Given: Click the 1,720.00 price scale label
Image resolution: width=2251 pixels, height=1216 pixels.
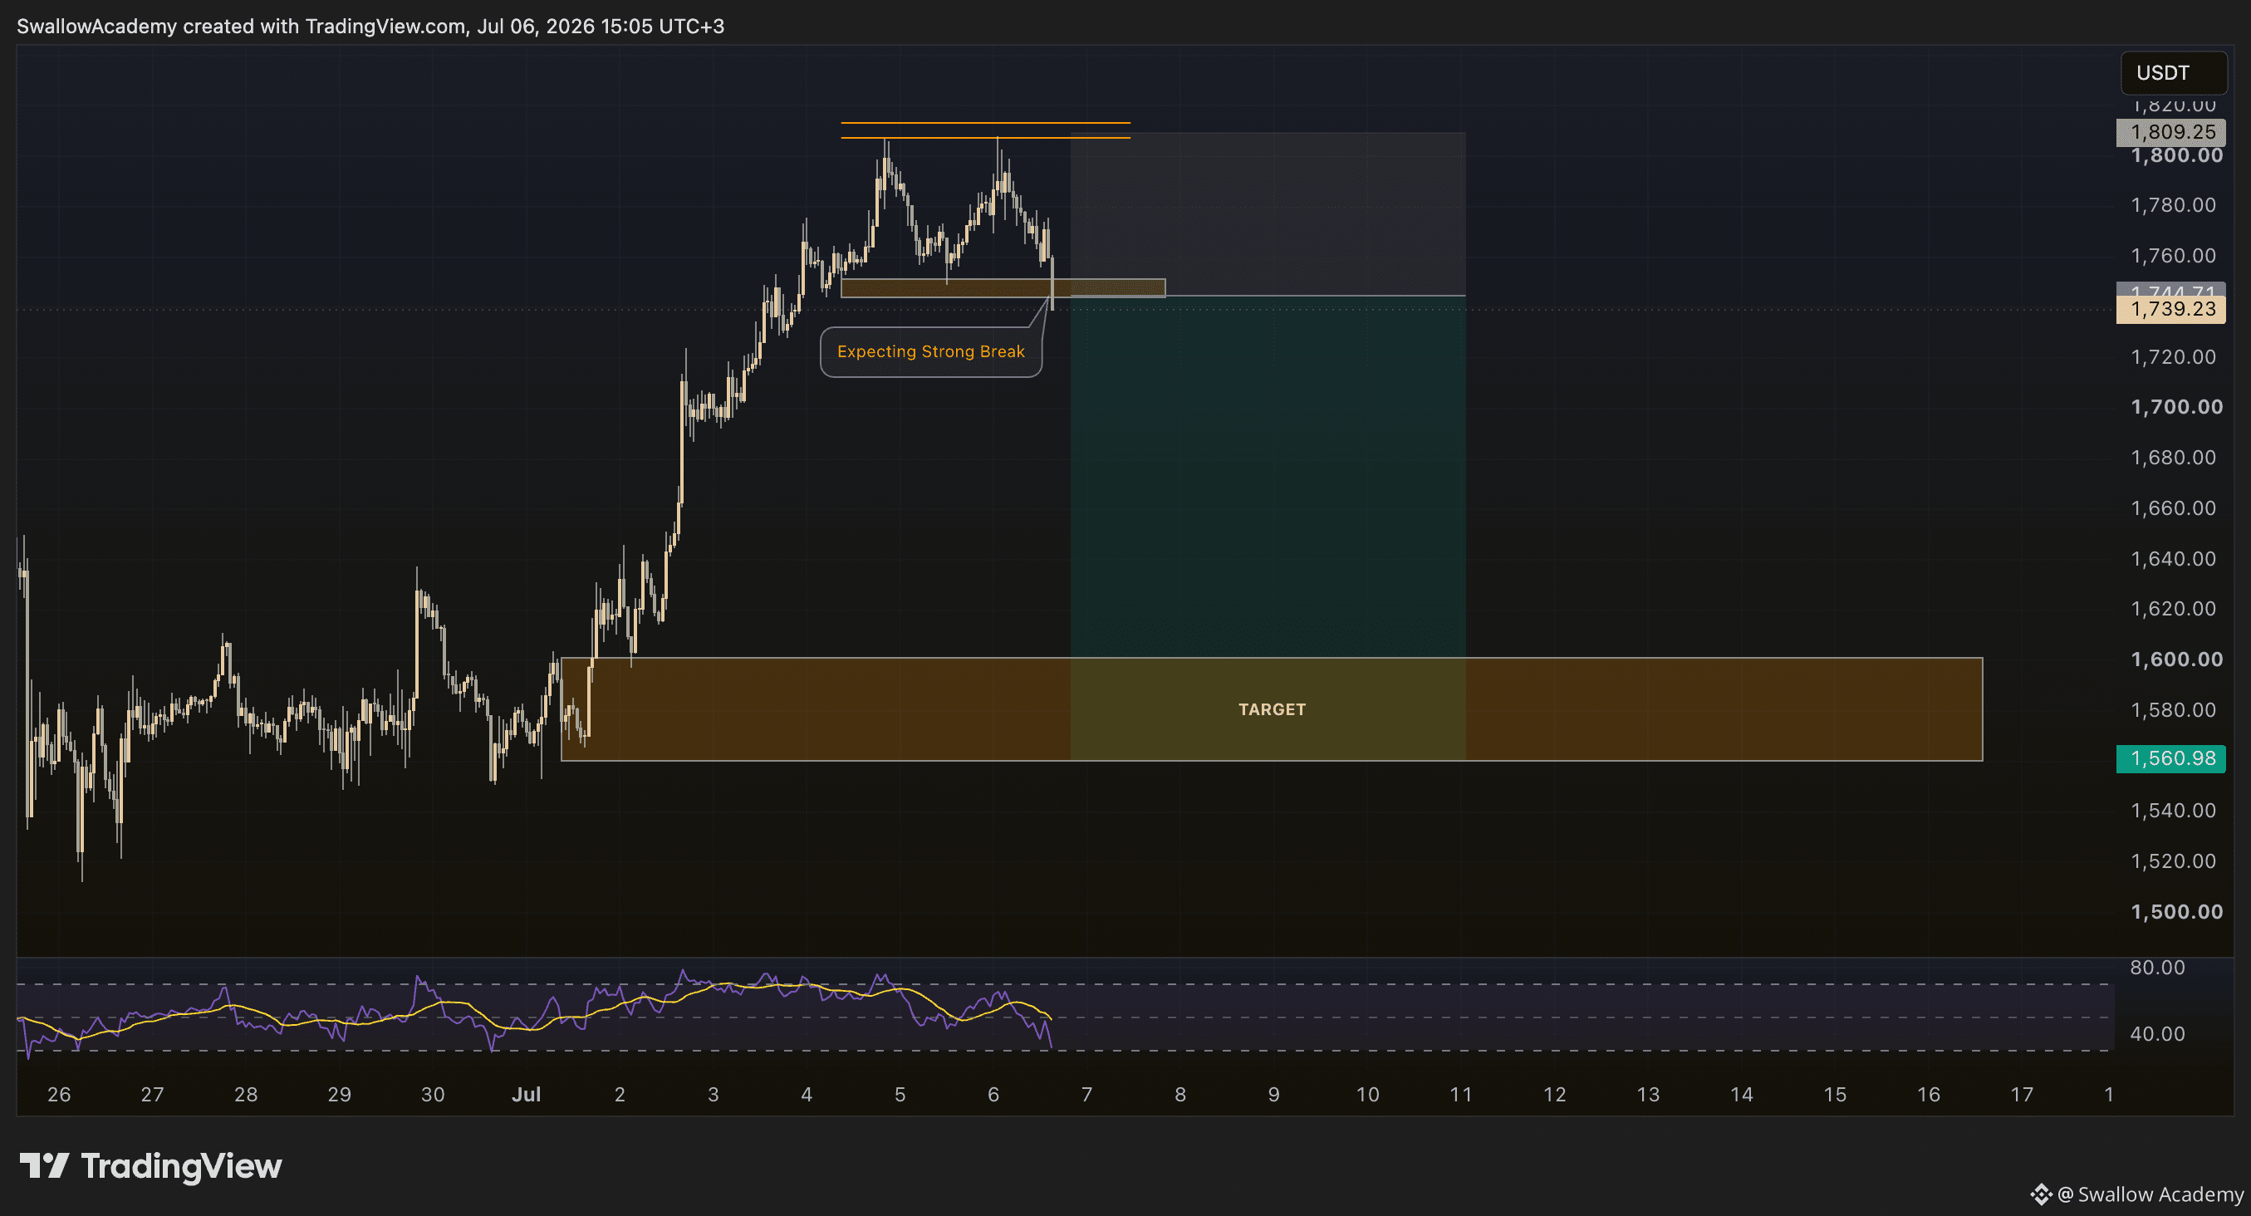Looking at the screenshot, I should tap(2173, 357).
